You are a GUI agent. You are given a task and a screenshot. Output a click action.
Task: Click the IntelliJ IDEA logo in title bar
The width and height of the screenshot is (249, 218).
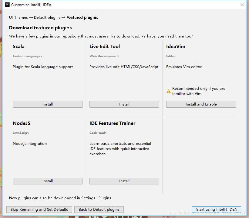(x=7, y=5)
